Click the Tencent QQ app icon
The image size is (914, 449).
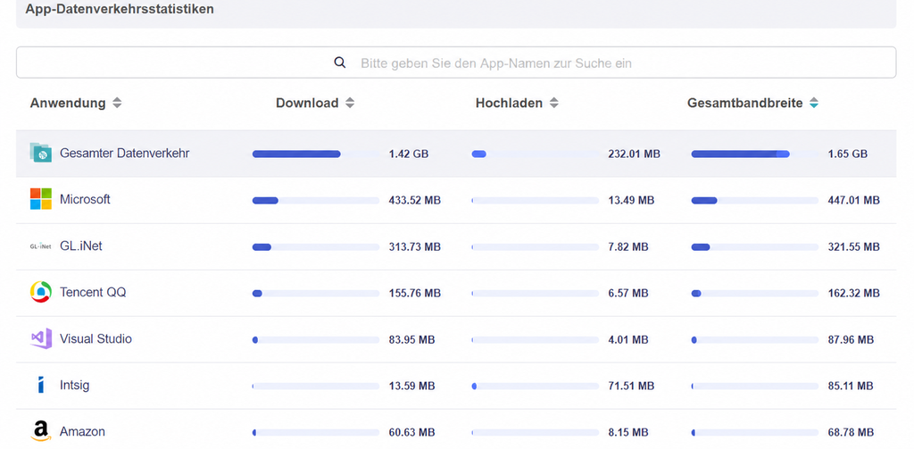[41, 292]
